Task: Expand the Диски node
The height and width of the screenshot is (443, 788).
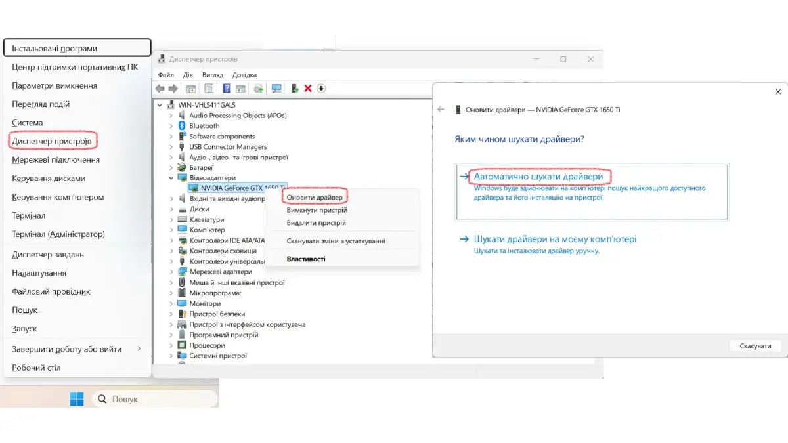Action: click(171, 209)
